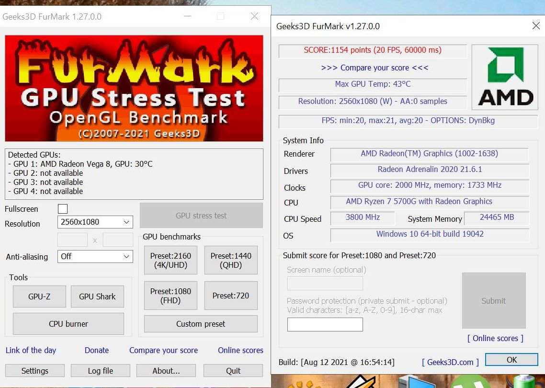Open [ Online scores ] link in results dialog

(495, 338)
